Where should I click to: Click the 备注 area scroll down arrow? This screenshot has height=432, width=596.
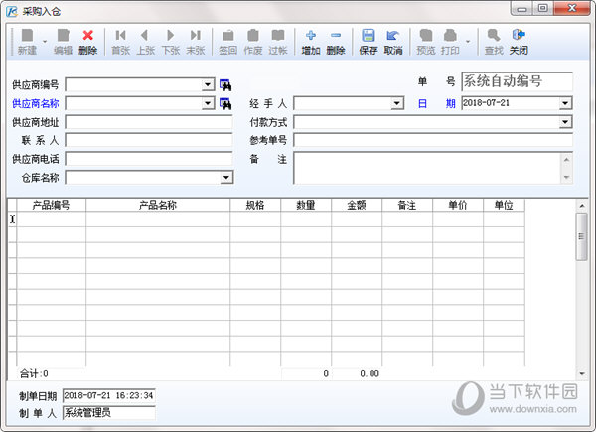point(567,177)
